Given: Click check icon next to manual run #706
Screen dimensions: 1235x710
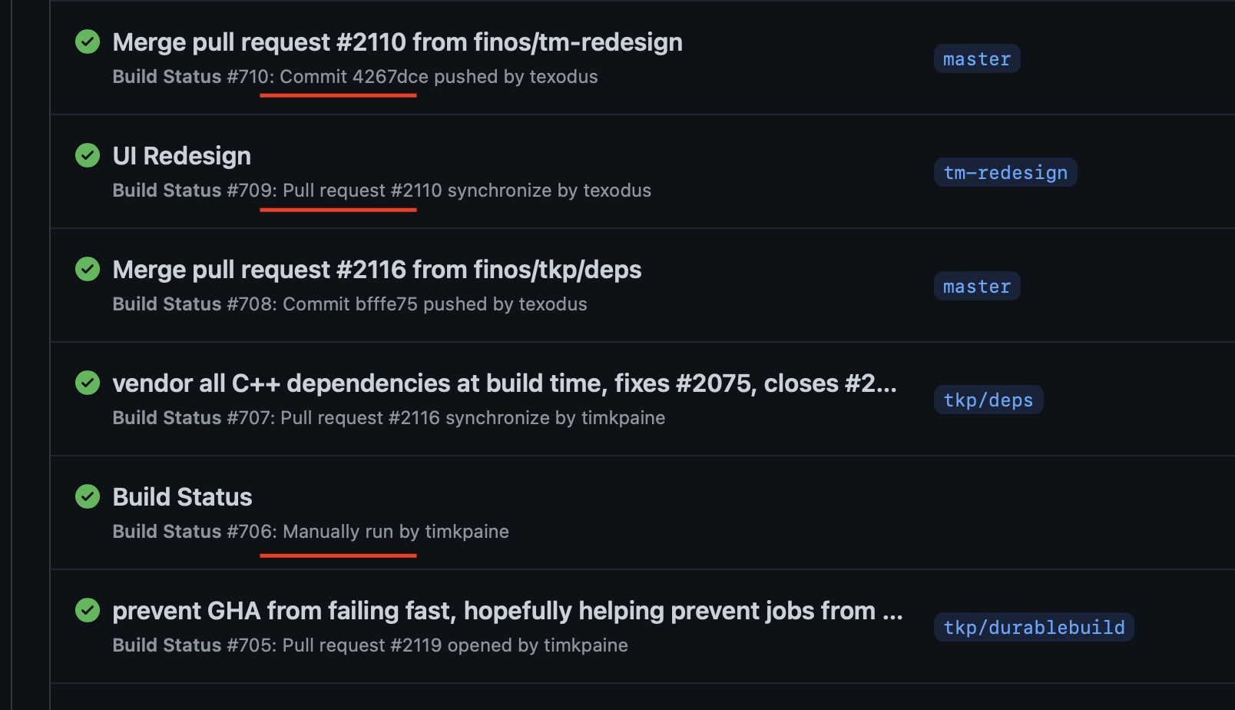Looking at the screenshot, I should tap(88, 496).
